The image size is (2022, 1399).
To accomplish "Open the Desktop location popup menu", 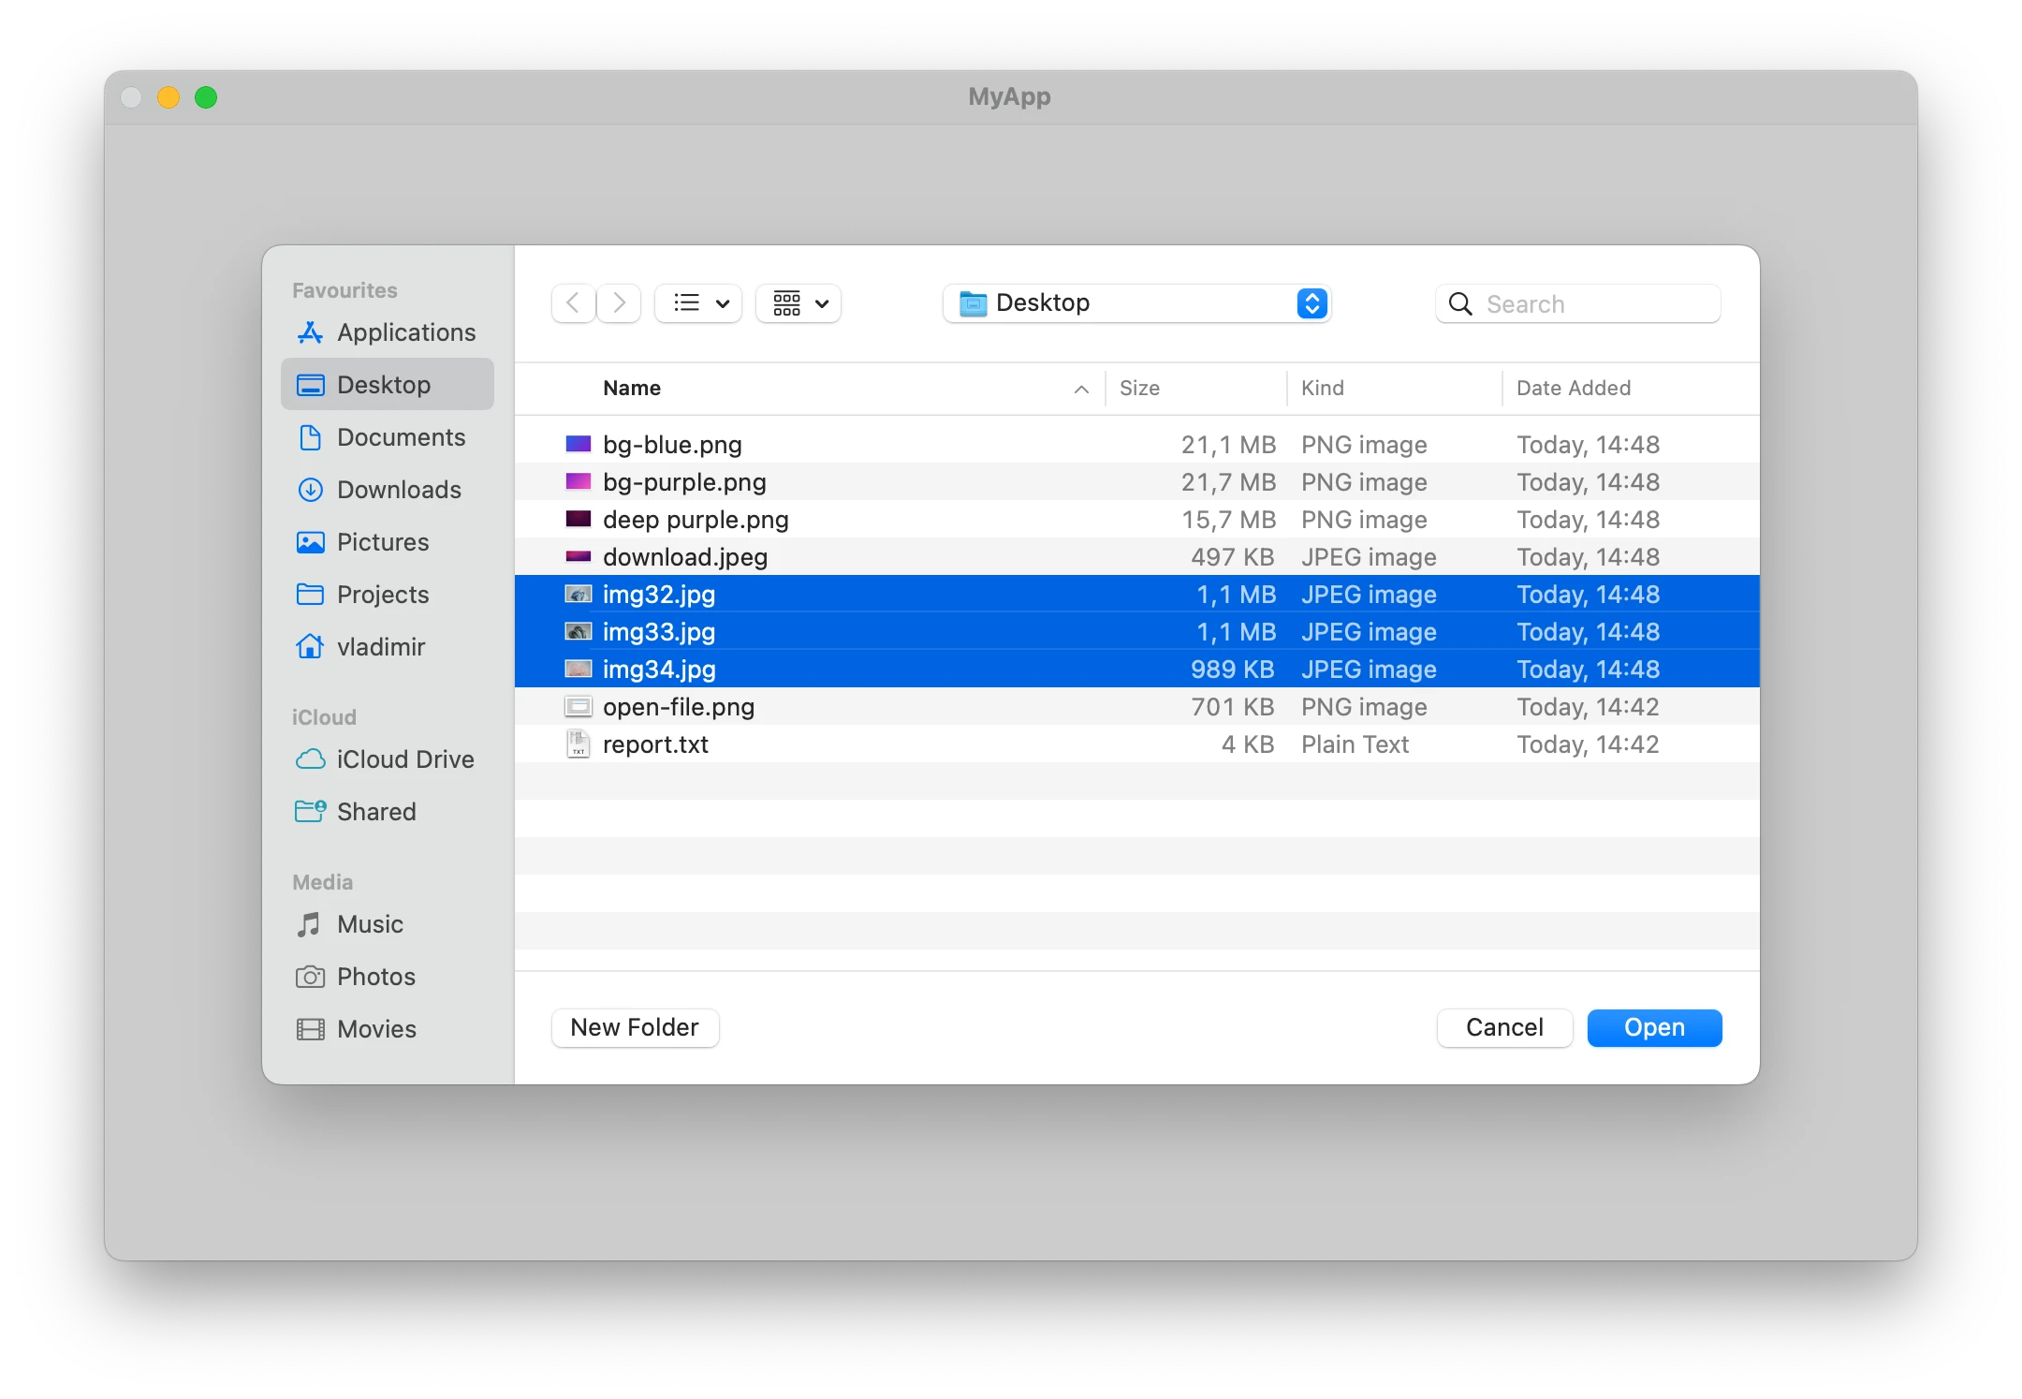I will pyautogui.click(x=1136, y=302).
